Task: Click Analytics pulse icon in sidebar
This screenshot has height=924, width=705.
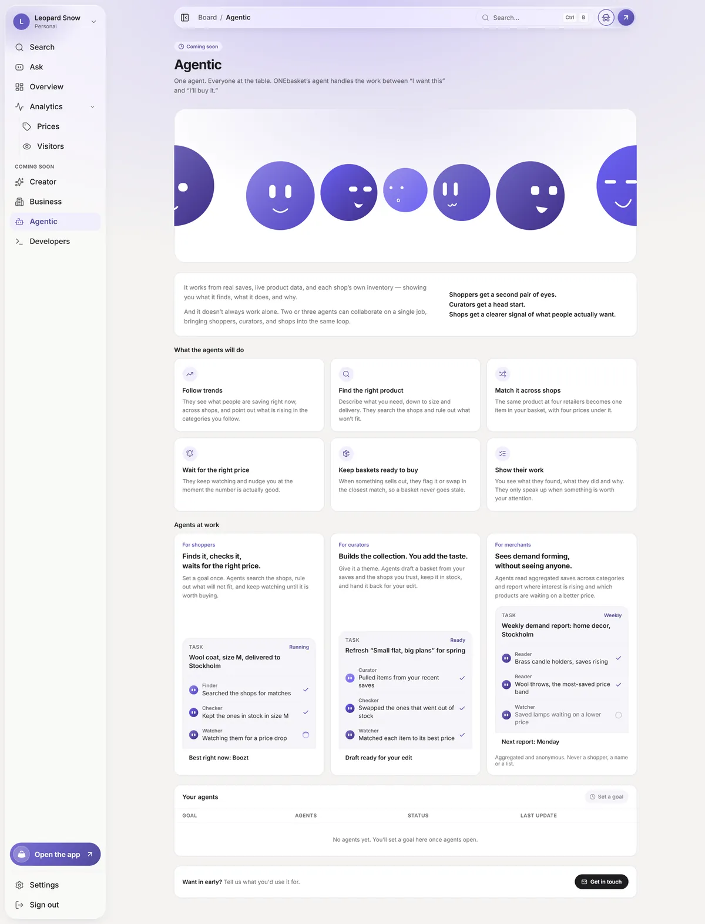Action: [x=19, y=107]
